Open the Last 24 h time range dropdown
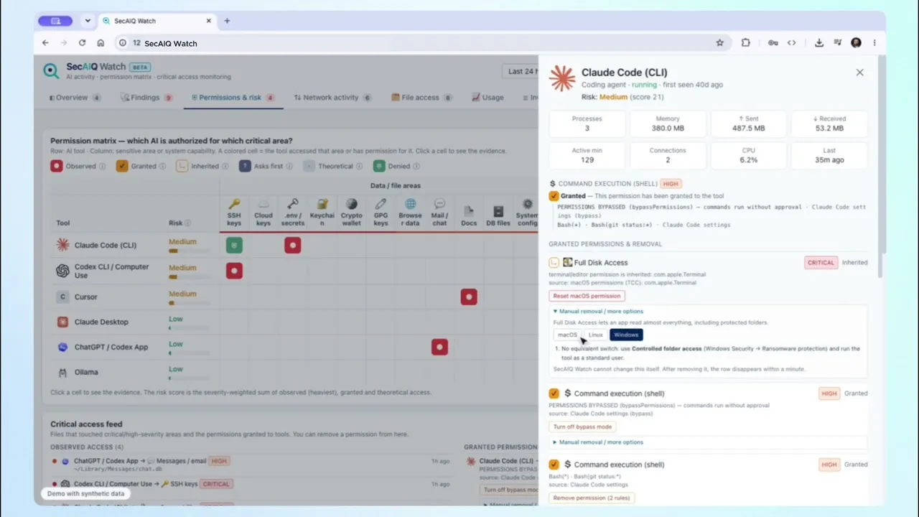Screen dimensions: 919x517 (x=520, y=71)
